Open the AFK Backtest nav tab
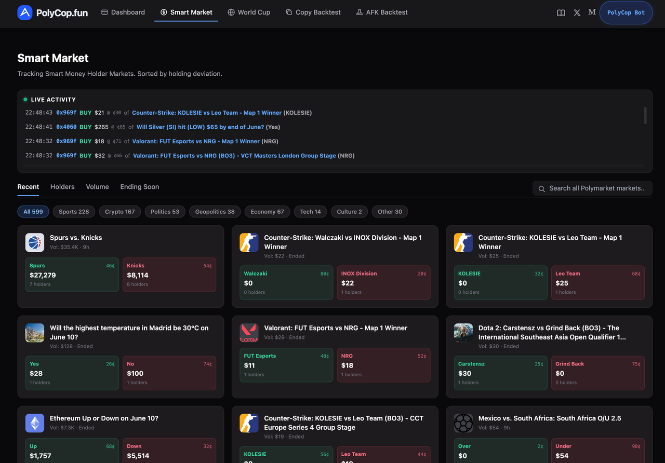 point(382,12)
